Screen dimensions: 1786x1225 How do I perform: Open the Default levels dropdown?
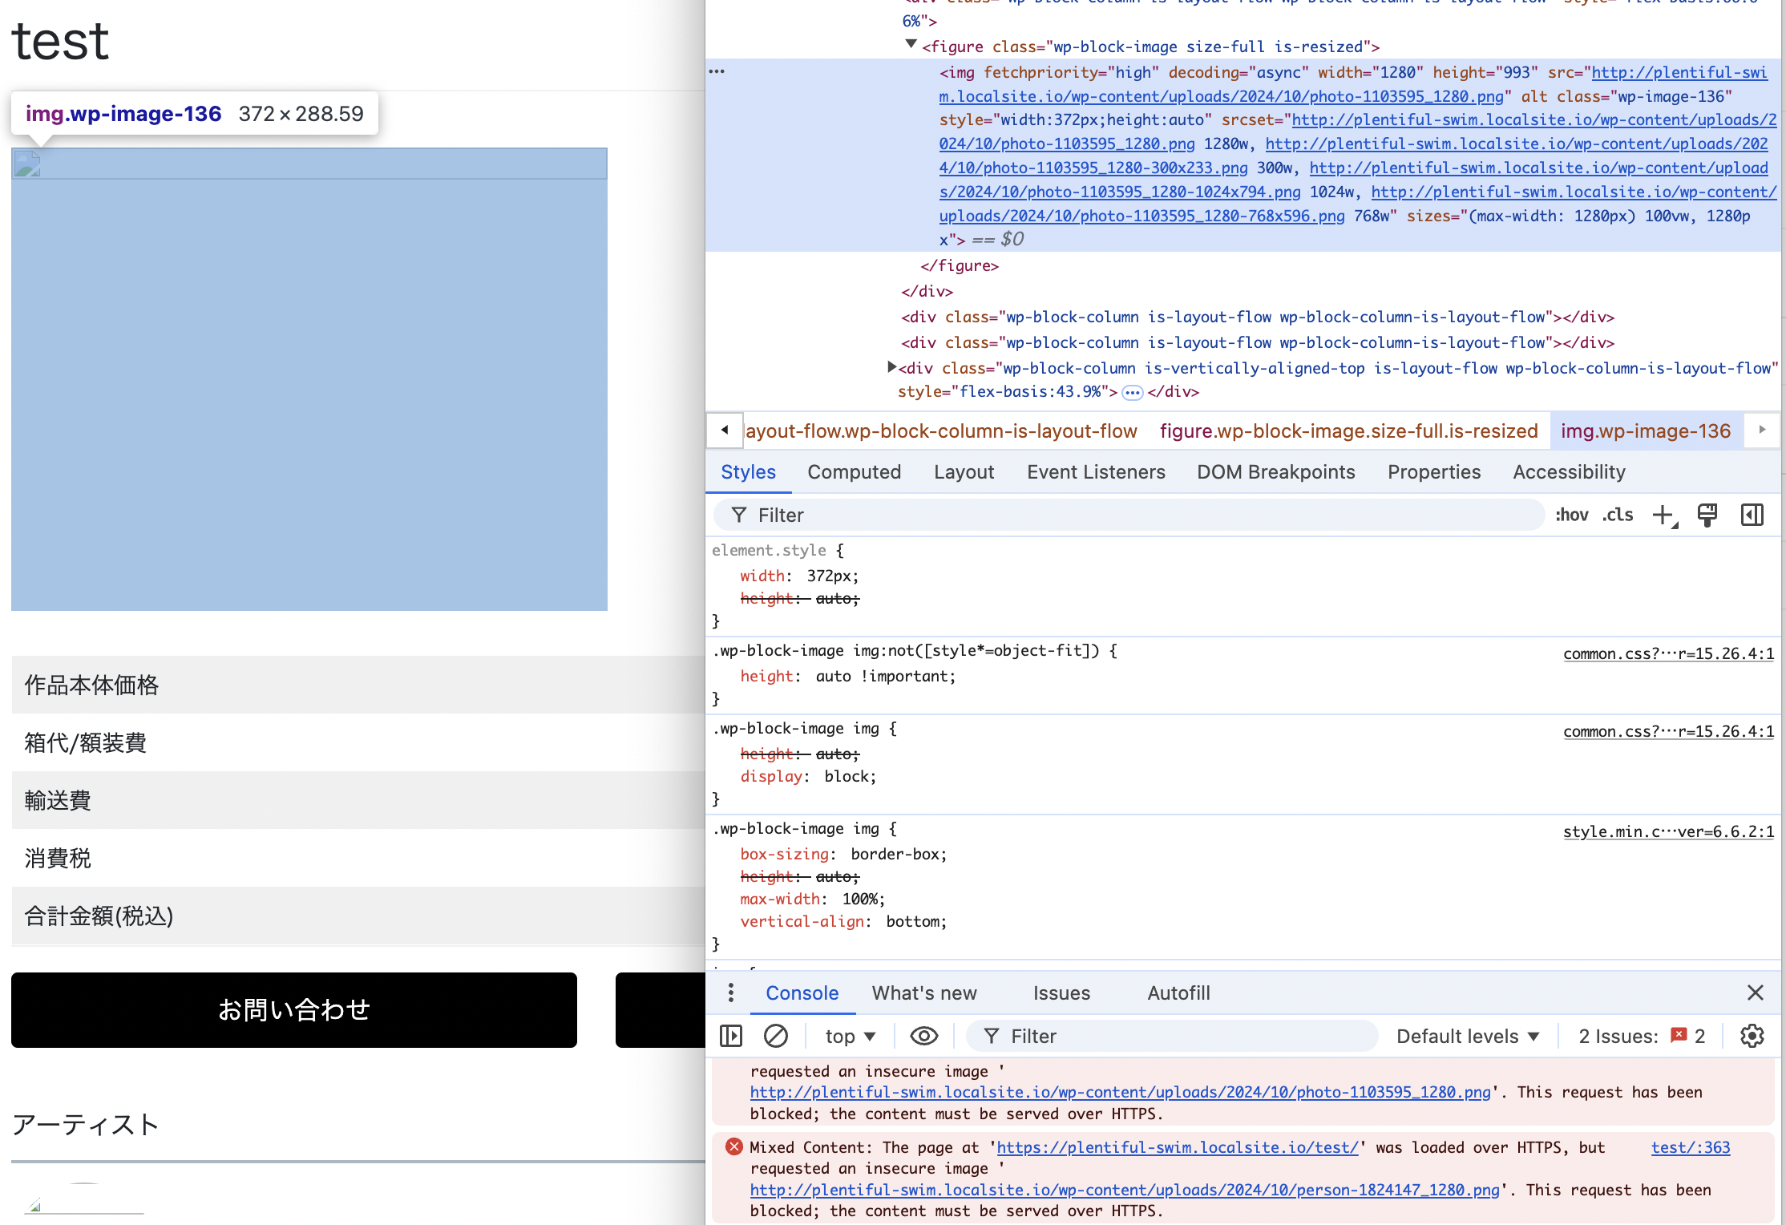coord(1467,1037)
